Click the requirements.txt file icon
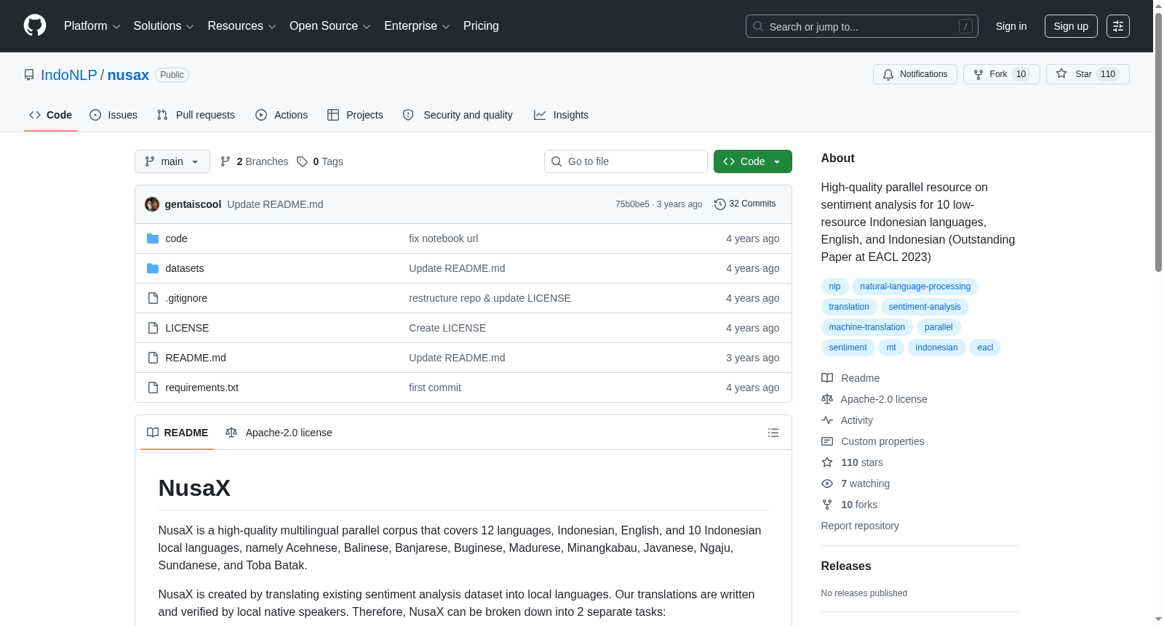The width and height of the screenshot is (1164, 626). [x=153, y=388]
